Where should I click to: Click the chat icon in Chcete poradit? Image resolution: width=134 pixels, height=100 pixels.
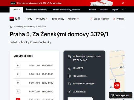point(112,95)
